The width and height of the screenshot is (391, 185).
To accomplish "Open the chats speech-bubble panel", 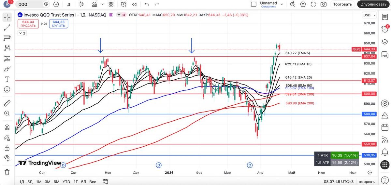I will (x=384, y=54).
